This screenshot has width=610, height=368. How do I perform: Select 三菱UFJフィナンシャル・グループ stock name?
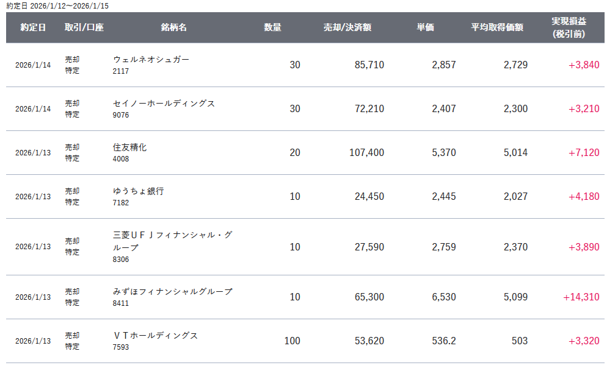[172, 241]
